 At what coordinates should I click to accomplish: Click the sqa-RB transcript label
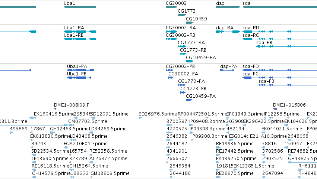[264, 43]
